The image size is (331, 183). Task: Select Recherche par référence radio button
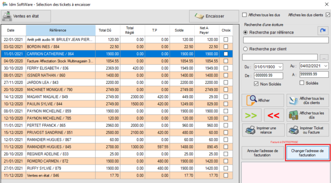(x=245, y=33)
